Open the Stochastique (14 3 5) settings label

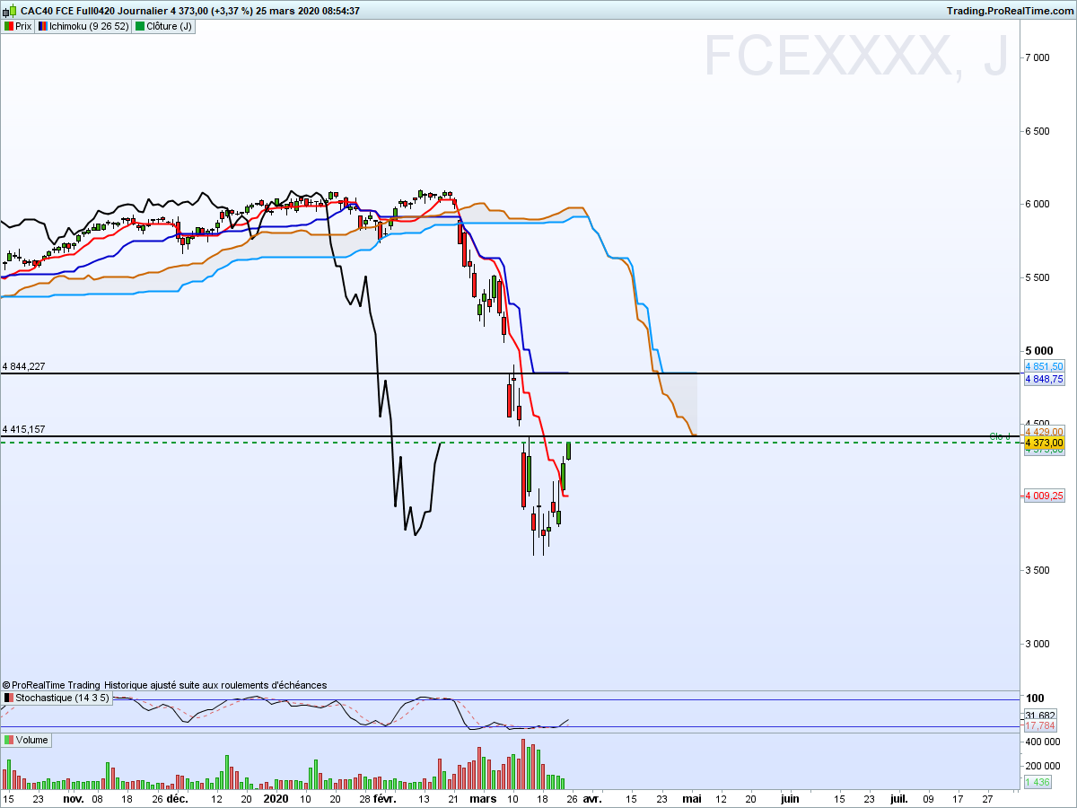57,698
